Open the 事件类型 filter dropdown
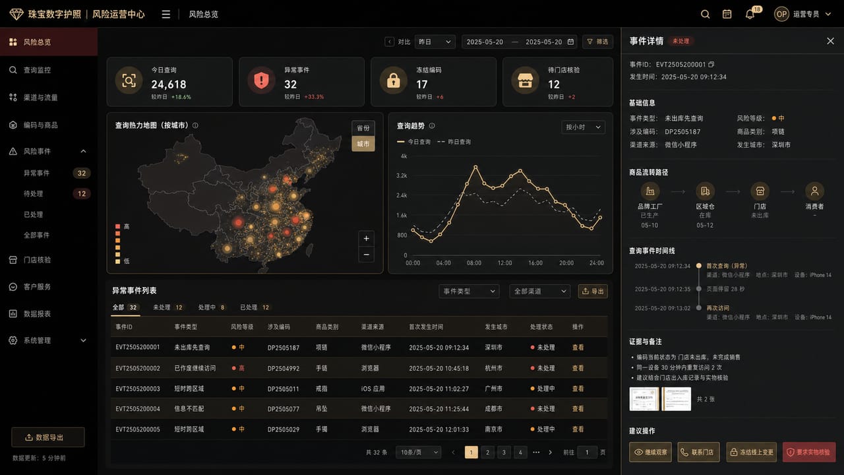Image resolution: width=844 pixels, height=475 pixels. (469, 291)
